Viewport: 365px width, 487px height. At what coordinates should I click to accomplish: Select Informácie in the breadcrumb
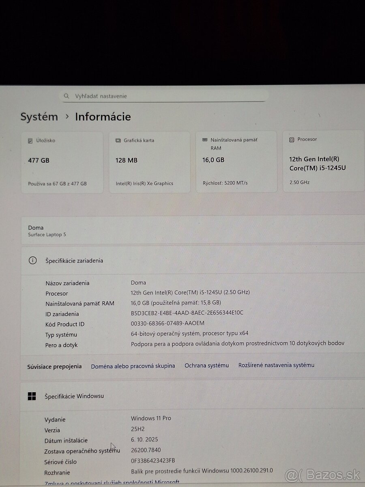pos(103,117)
